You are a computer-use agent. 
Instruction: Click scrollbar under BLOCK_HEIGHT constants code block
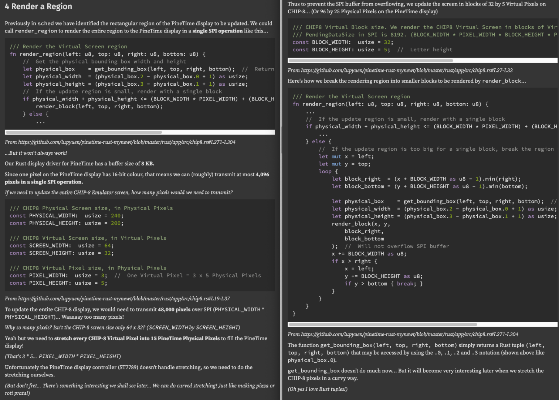point(370,60)
